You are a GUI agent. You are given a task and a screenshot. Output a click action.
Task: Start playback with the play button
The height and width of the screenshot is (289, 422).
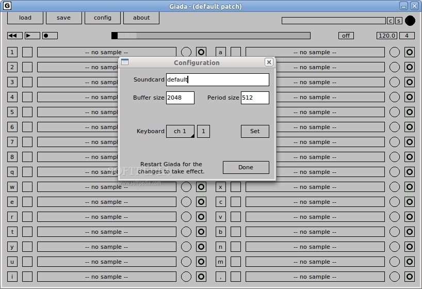33,36
